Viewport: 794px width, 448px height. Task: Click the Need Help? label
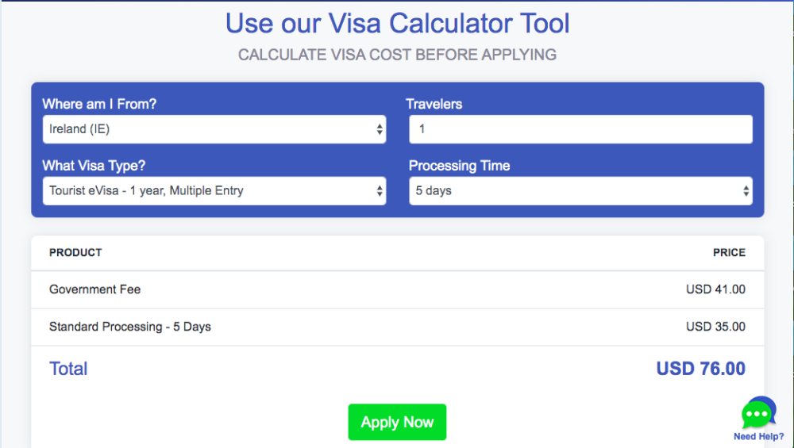point(758,436)
